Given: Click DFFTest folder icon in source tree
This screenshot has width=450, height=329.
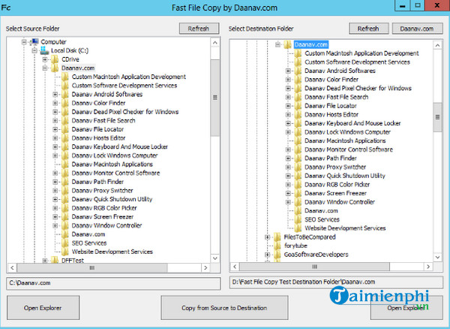Looking at the screenshot, I should [x=55, y=261].
